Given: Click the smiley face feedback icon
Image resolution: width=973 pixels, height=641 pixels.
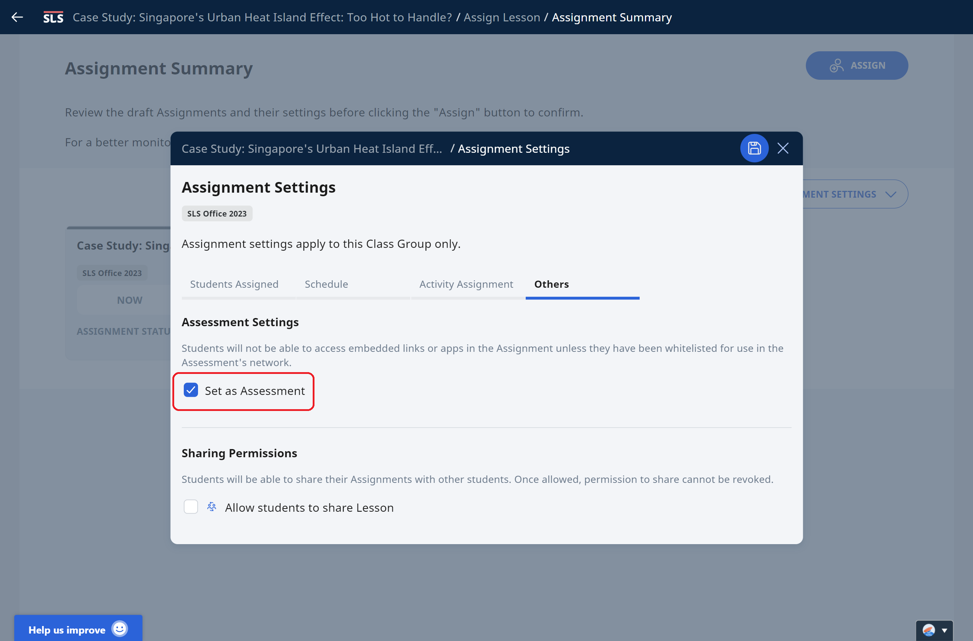Looking at the screenshot, I should [x=119, y=629].
